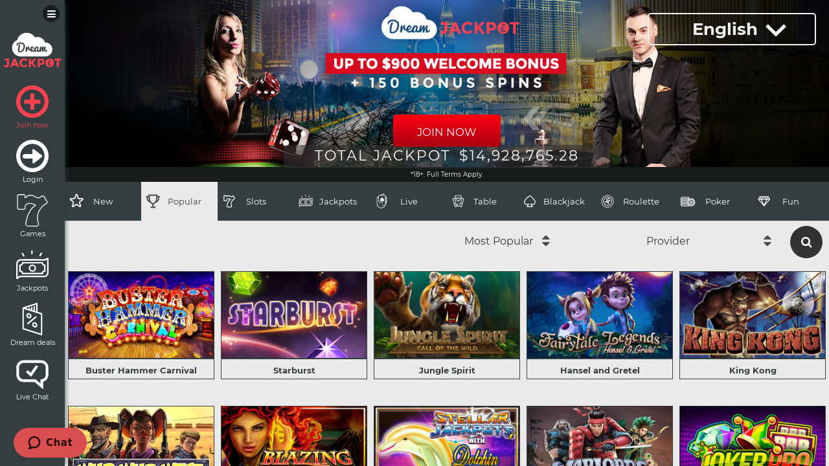Click the hamburger menu icon in sidebar
This screenshot has height=466, width=829.
pyautogui.click(x=51, y=14)
